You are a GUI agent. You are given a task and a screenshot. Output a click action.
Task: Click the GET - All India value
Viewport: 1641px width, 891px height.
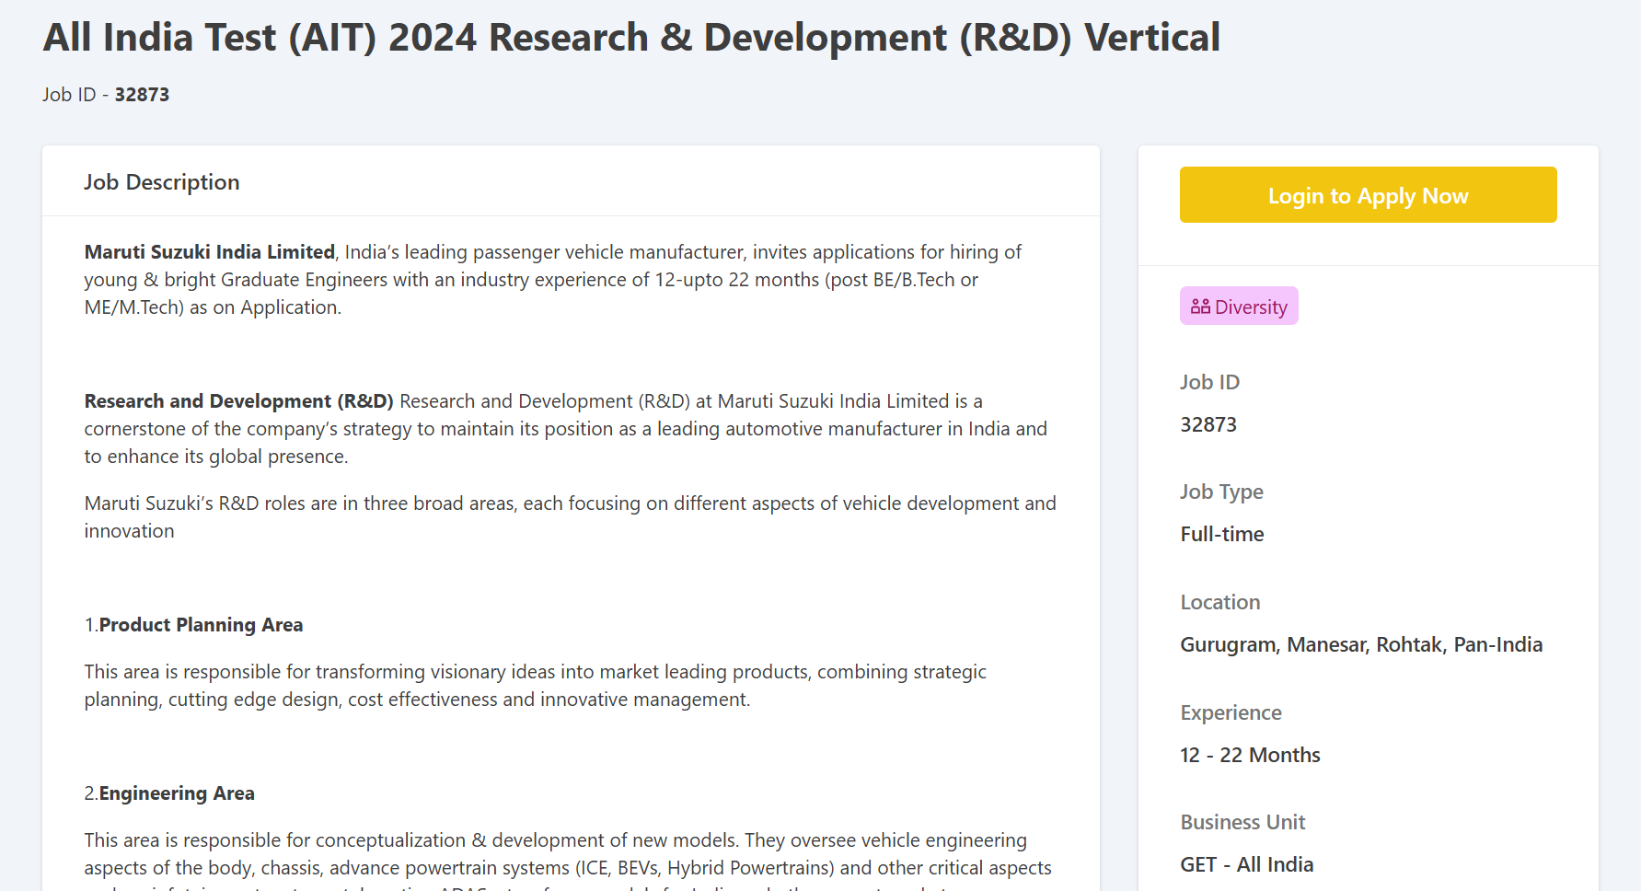point(1247,864)
